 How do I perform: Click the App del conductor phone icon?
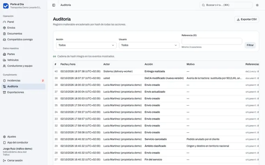[5, 143]
